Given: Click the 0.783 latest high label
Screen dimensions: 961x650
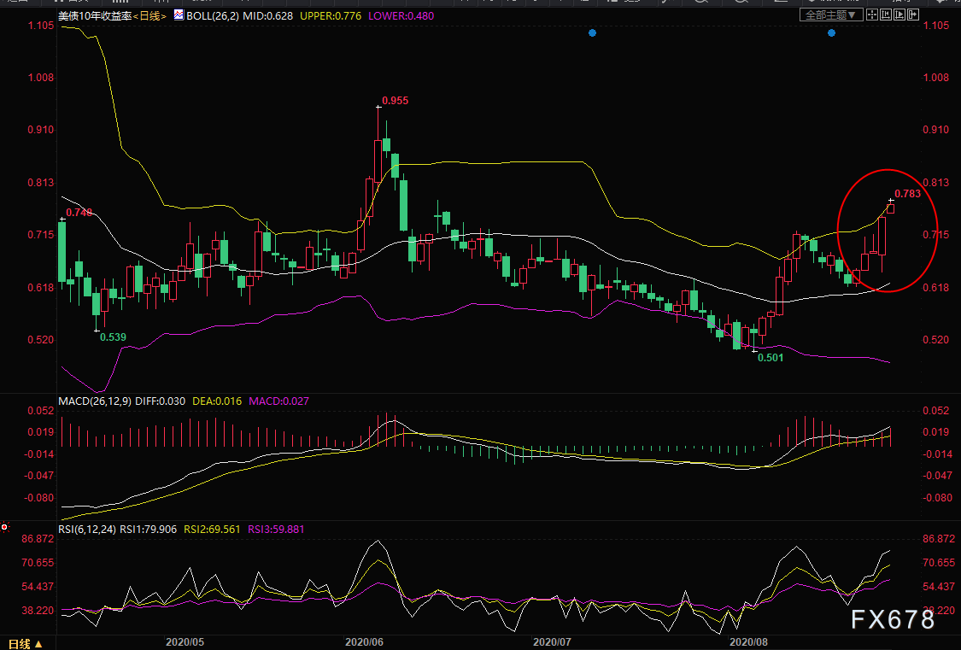Looking at the screenshot, I should click(907, 194).
